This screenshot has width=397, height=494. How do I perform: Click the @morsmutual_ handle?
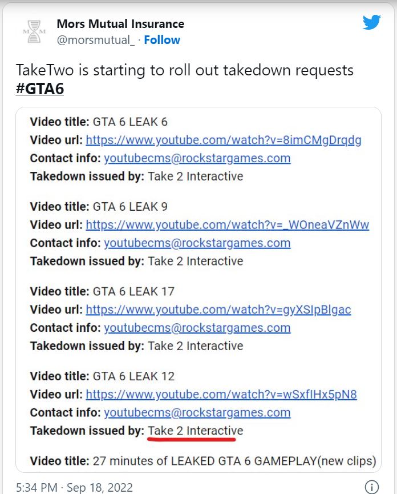96,40
